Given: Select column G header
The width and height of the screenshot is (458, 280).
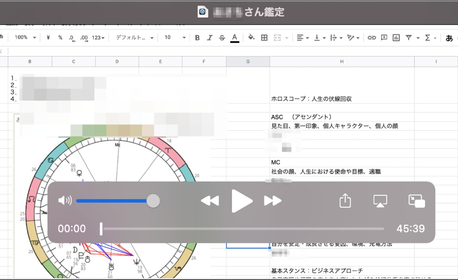Looking at the screenshot, I should (x=248, y=61).
